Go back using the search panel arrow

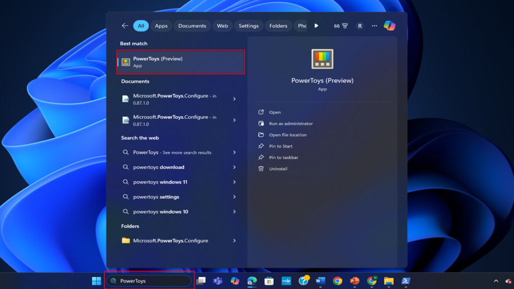125,26
